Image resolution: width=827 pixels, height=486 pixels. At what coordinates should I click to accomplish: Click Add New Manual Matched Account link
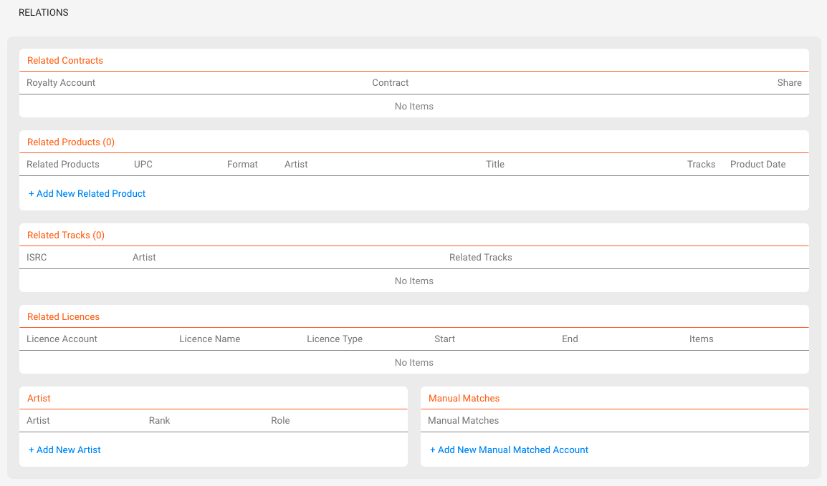(509, 450)
